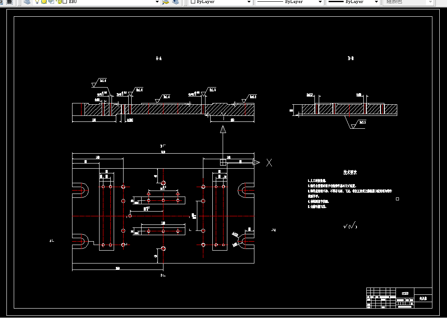Screen dimensions: 447x318
Task: Click the ByLayer color control swatch
Action: [193, 1]
